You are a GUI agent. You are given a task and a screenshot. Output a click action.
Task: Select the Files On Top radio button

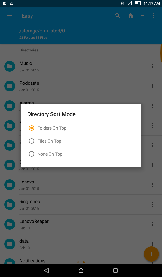[x=32, y=141]
